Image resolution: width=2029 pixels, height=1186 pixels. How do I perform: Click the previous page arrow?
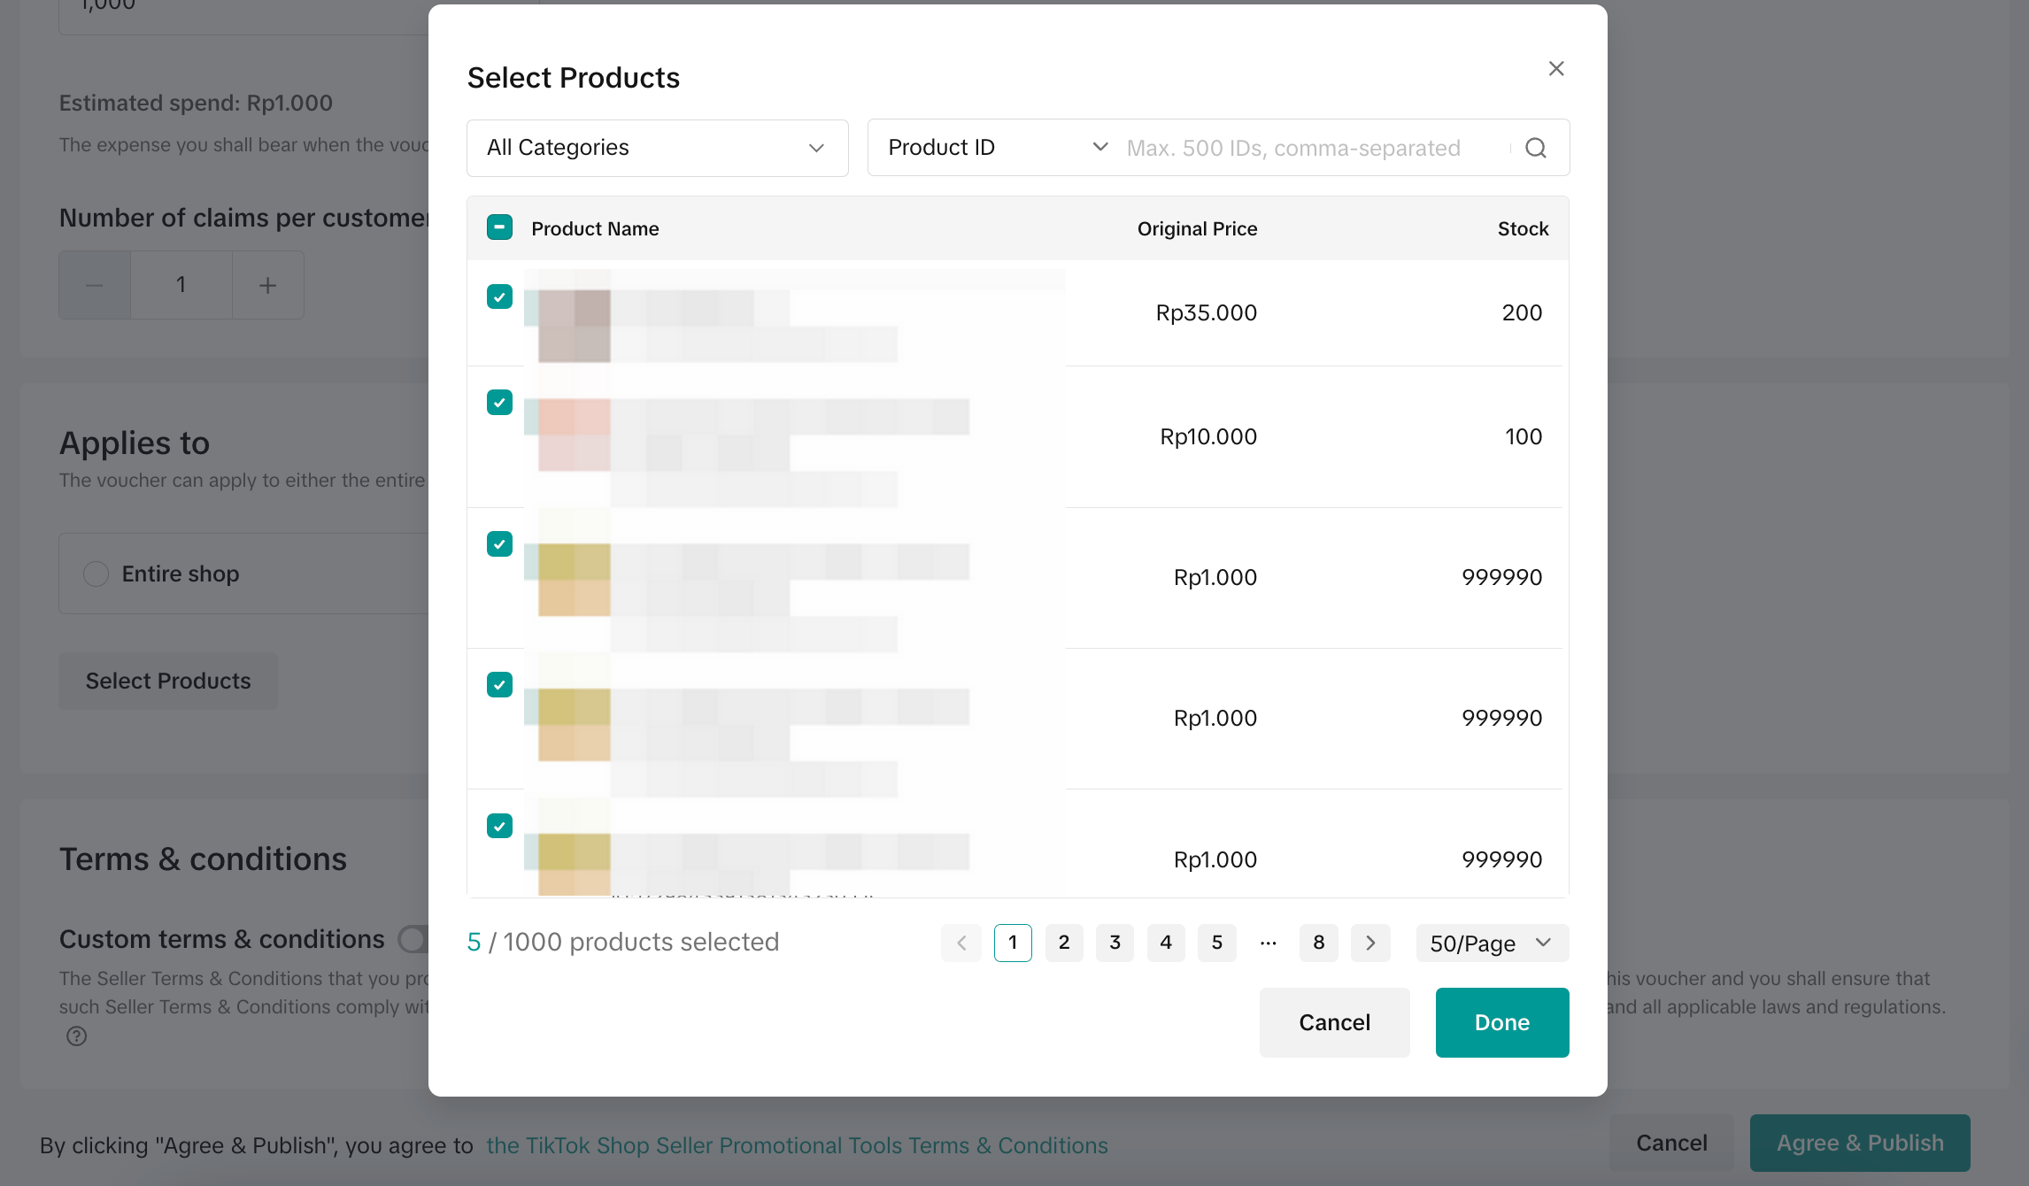tap(961, 943)
